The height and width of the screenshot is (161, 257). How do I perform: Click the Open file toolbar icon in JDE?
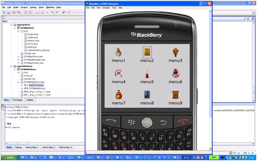tap(9, 12)
